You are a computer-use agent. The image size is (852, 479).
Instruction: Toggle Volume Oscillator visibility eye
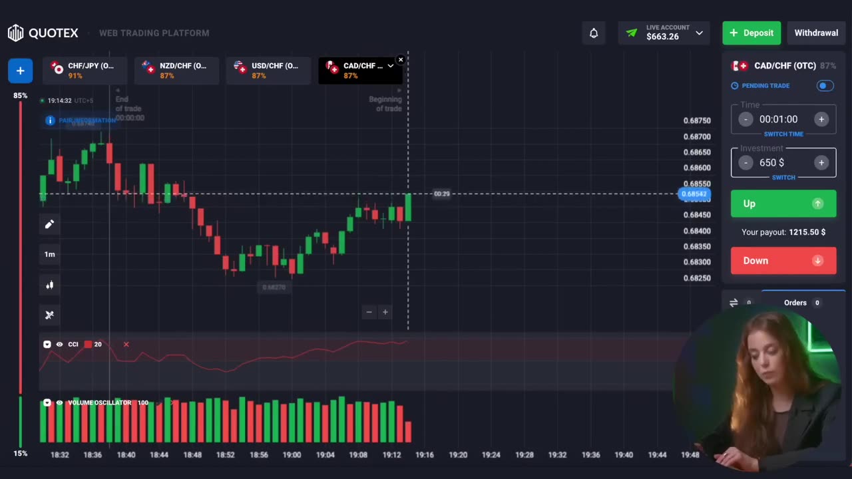click(x=59, y=402)
